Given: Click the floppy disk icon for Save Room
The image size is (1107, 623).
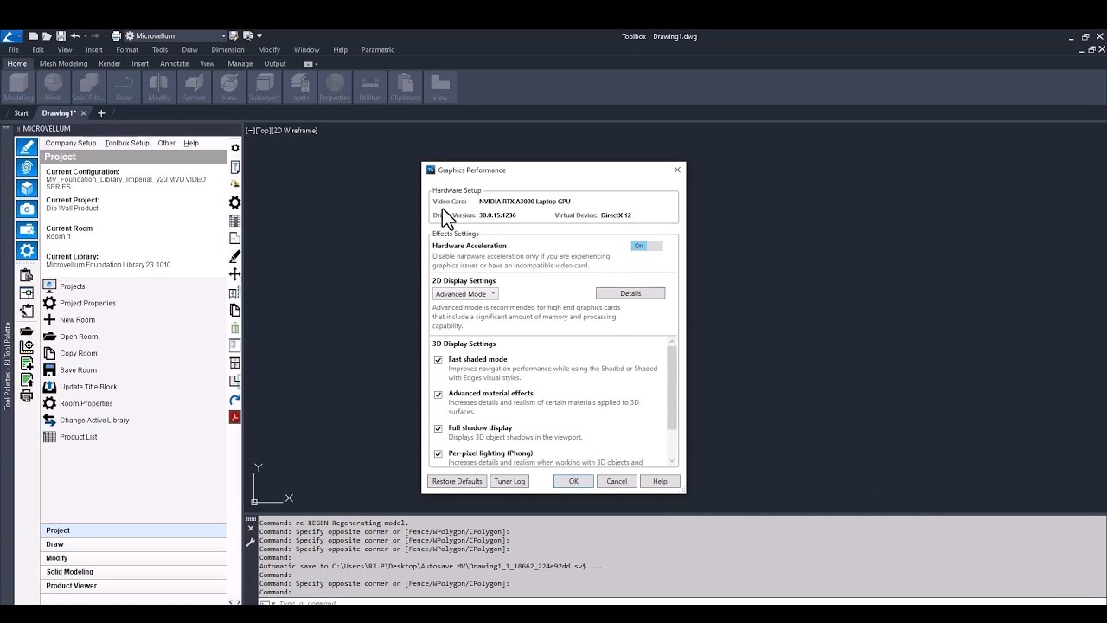Looking at the screenshot, I should pos(49,369).
